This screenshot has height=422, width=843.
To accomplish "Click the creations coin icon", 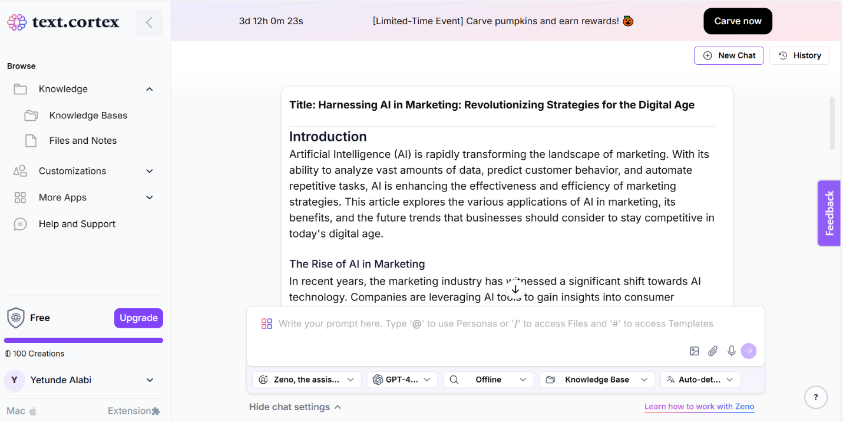I will (x=8, y=354).
